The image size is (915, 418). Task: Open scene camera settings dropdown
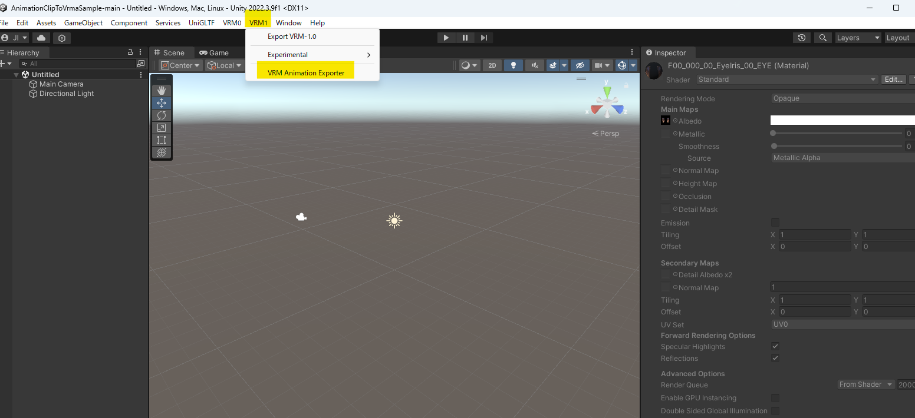point(601,65)
